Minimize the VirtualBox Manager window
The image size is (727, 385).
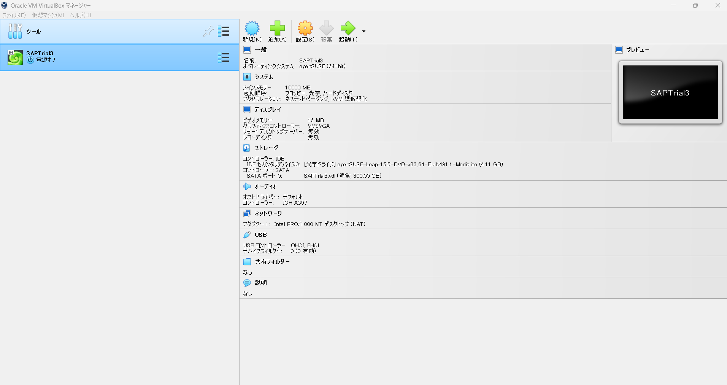(673, 5)
